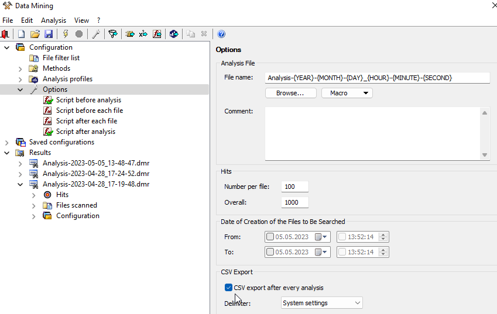This screenshot has height=314, width=497.
Task: Create a new configuration with blank page icon
Action: pyautogui.click(x=21, y=34)
